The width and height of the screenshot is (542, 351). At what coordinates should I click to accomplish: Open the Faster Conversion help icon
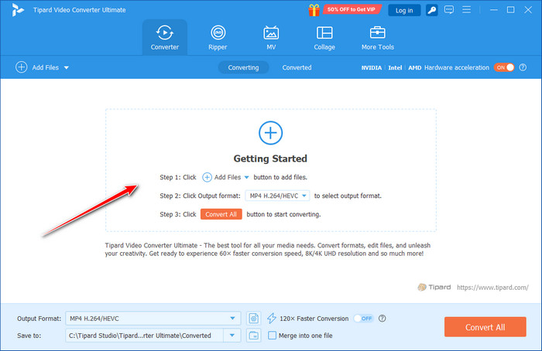point(382,319)
